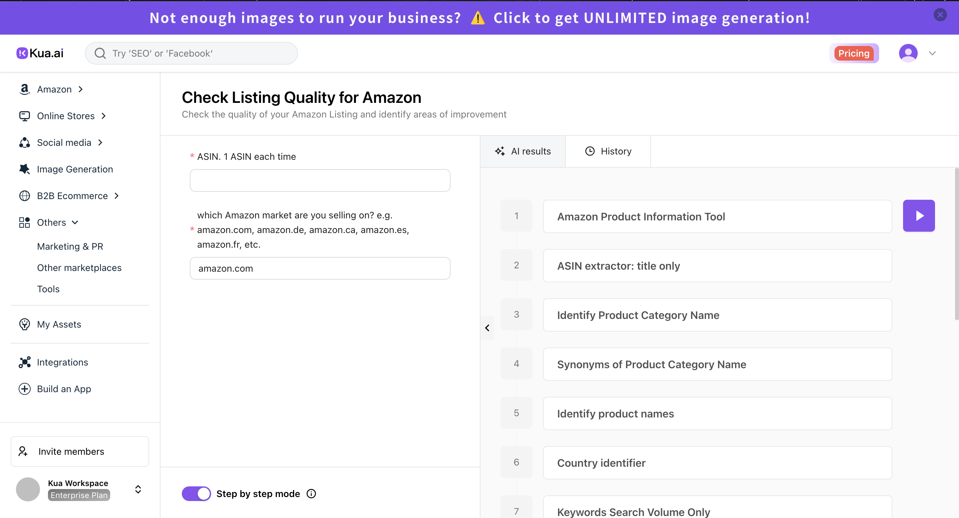959x518 pixels.
Task: Open My Assets from the sidebar
Action: click(x=59, y=324)
